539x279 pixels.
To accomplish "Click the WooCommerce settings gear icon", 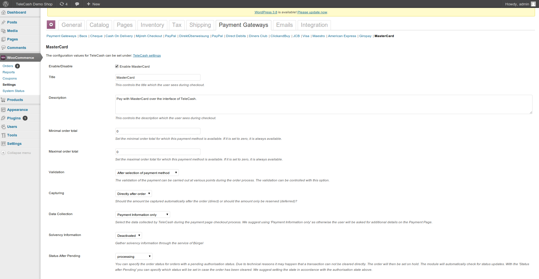I will [51, 25].
